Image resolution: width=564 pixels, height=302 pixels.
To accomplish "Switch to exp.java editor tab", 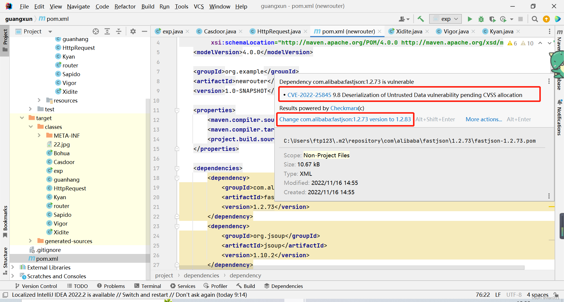I will click(x=172, y=31).
